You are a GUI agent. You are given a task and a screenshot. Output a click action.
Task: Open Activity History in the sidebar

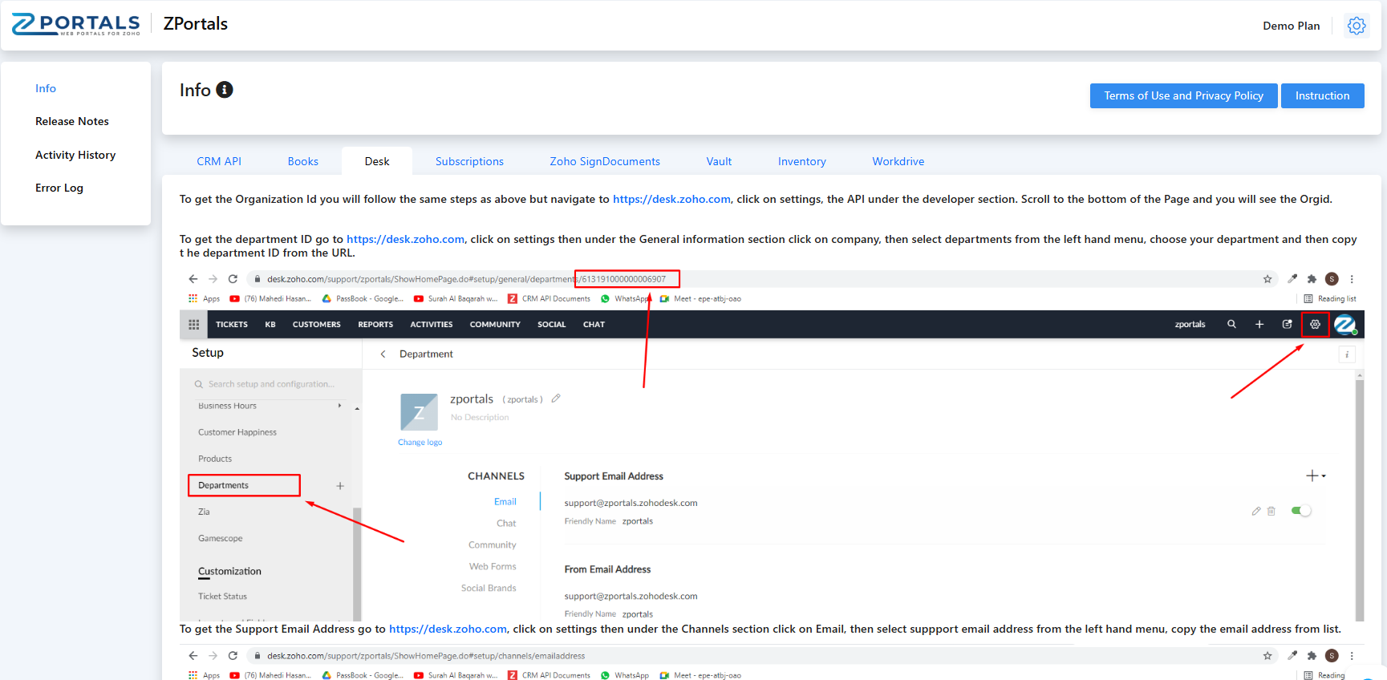pos(75,155)
